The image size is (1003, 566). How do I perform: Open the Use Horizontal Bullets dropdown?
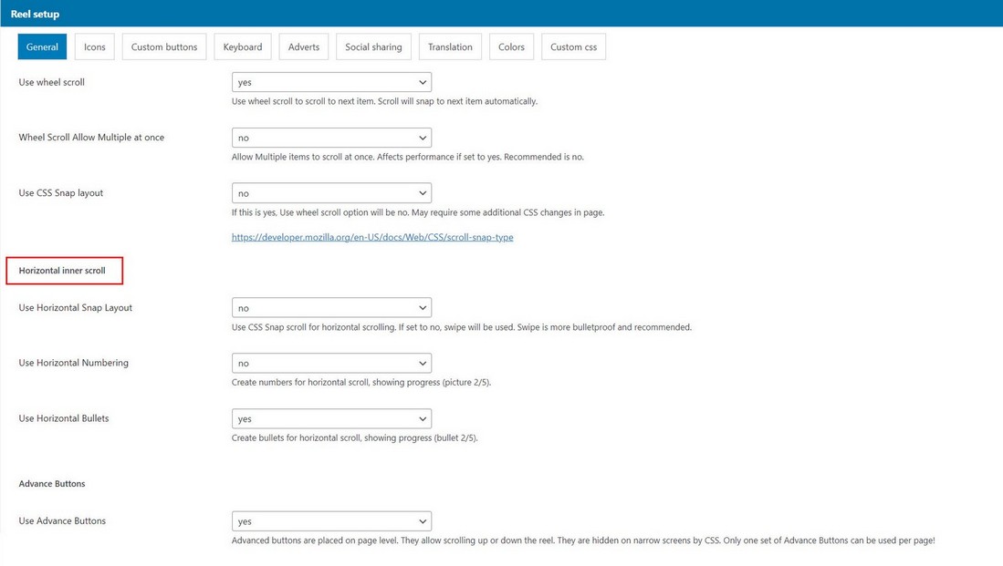click(331, 418)
